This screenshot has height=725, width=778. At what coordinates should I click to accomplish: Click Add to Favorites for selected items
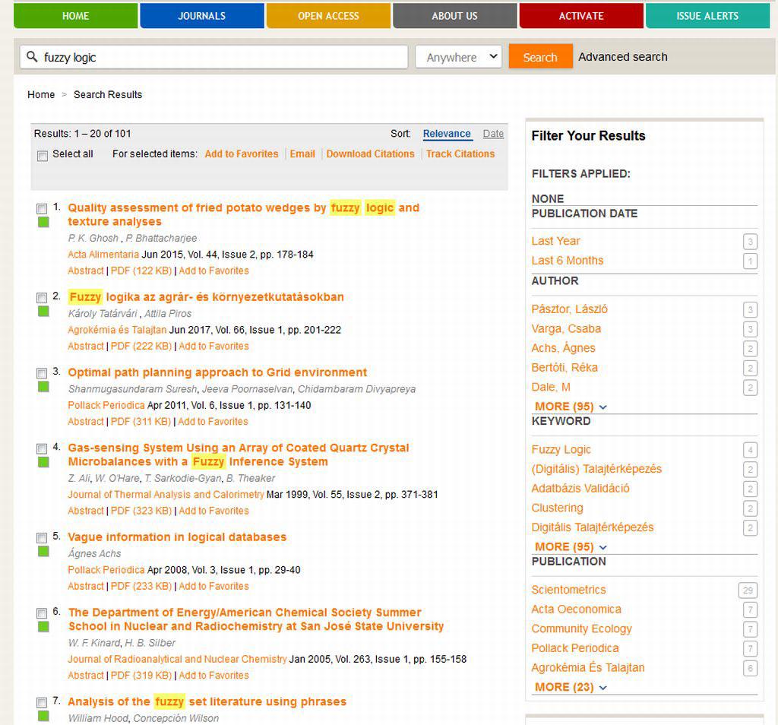tap(242, 154)
